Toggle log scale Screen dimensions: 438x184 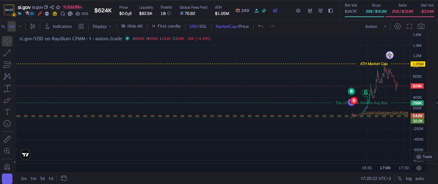pos(408,179)
